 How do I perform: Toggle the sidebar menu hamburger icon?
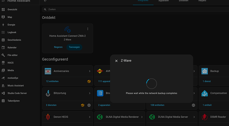(x=3, y=1)
